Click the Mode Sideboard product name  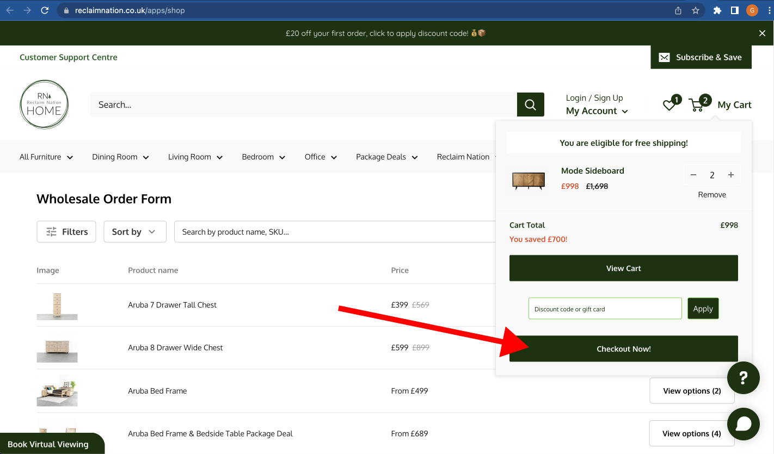(x=593, y=171)
